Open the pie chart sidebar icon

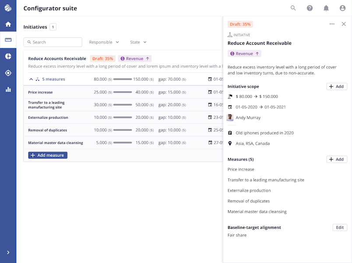pos(8,56)
